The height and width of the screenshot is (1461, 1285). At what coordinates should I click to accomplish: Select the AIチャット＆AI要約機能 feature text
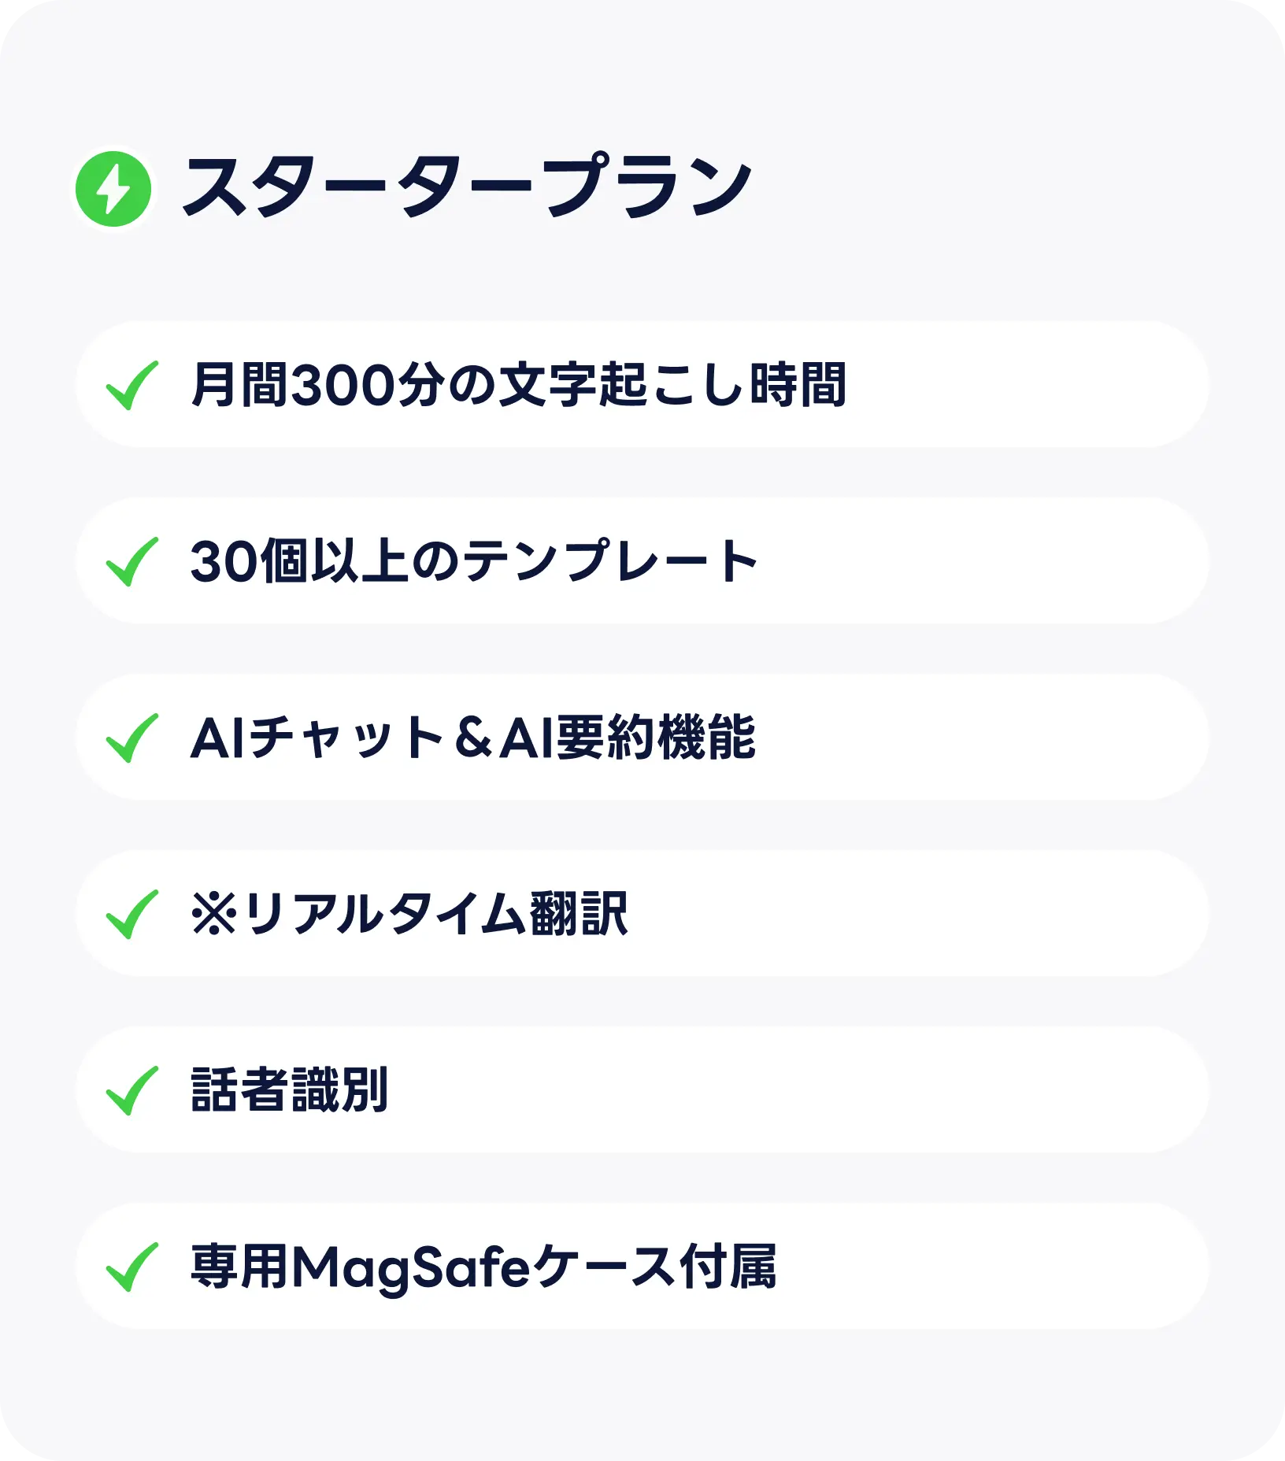472,738
